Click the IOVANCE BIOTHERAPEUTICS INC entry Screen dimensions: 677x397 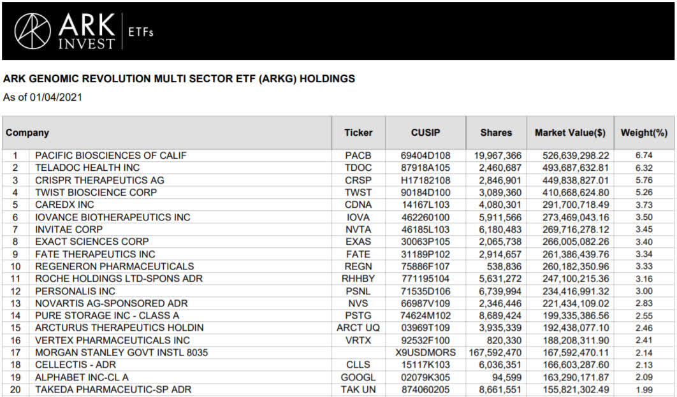pos(113,217)
